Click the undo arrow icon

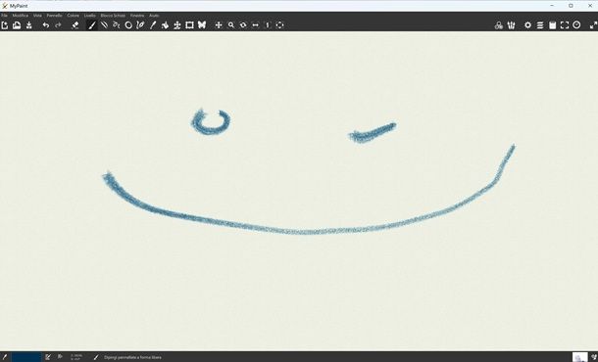pos(46,25)
